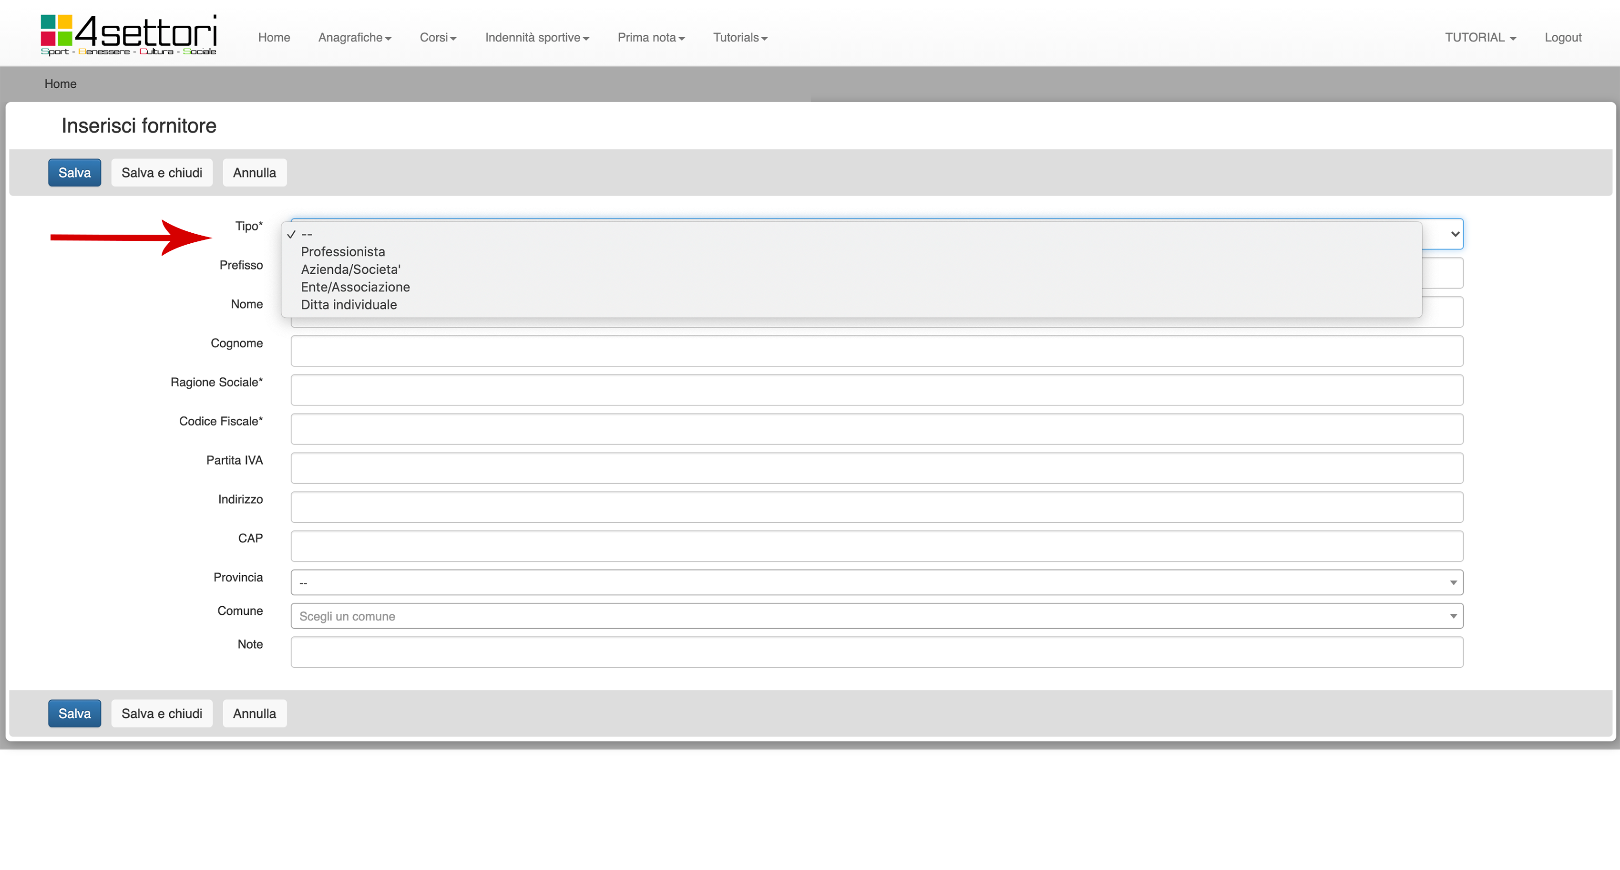Viewport: 1620px width, 870px height.
Task: Click bottom Salva e chiudi button
Action: click(162, 714)
